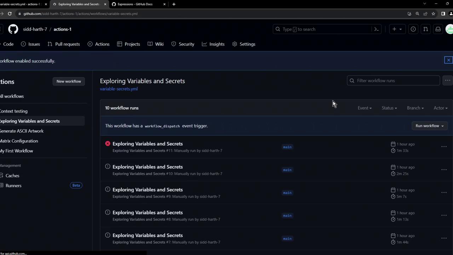This screenshot has width=453, height=255.
Task: Click the main branch label on run #11
Action: 287,147
